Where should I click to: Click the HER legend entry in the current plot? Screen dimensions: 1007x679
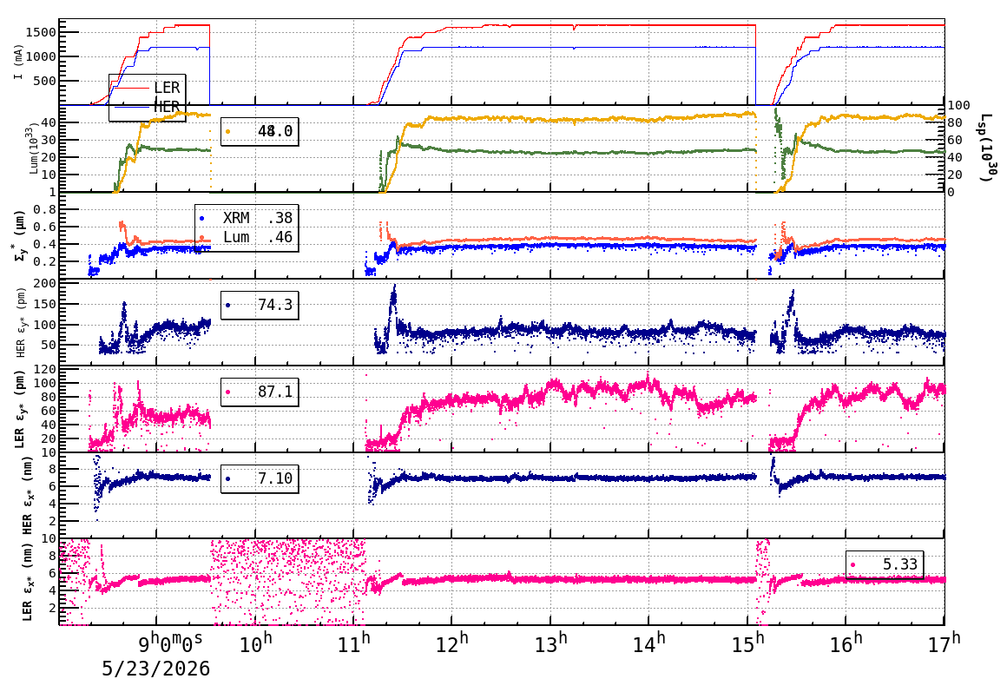(x=147, y=107)
